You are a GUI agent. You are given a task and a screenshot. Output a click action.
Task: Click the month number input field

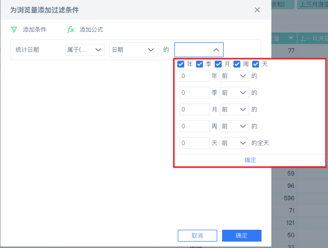coord(195,109)
